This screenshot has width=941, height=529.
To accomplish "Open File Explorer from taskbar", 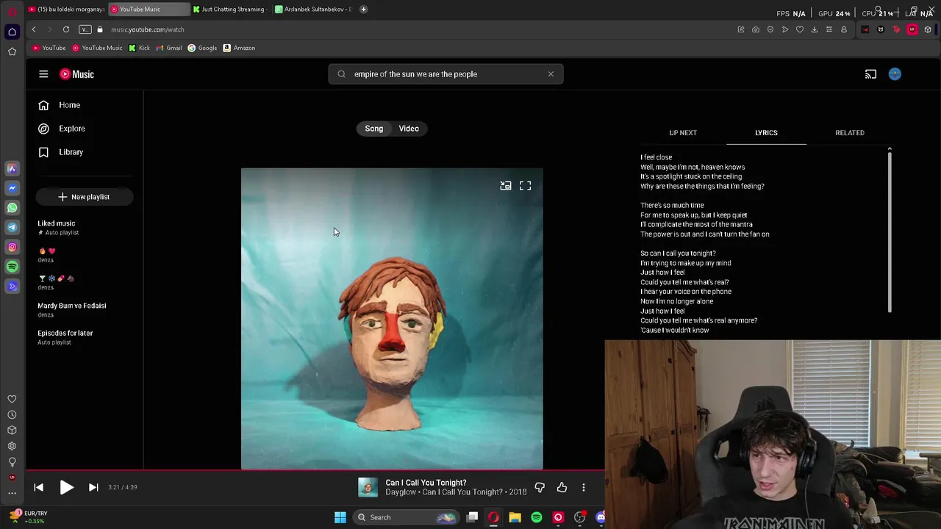I will 515,517.
